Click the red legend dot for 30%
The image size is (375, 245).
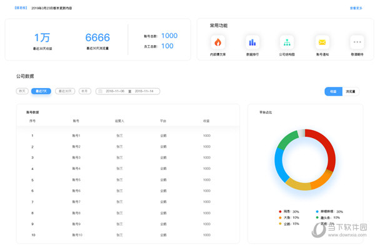[x=280, y=211]
